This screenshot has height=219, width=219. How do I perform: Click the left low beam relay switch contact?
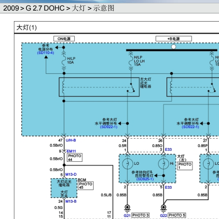pos(131,88)
